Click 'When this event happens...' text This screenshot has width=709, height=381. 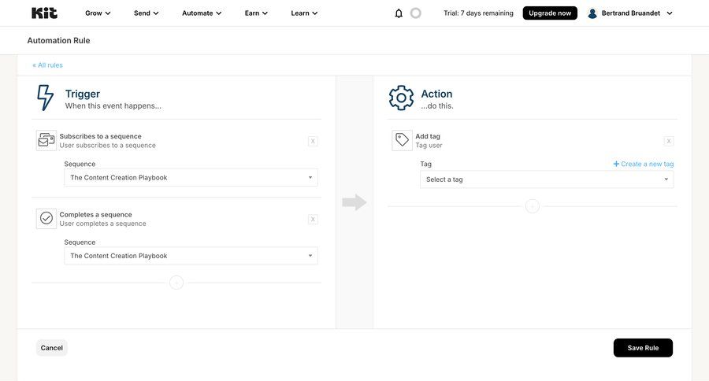coord(113,105)
